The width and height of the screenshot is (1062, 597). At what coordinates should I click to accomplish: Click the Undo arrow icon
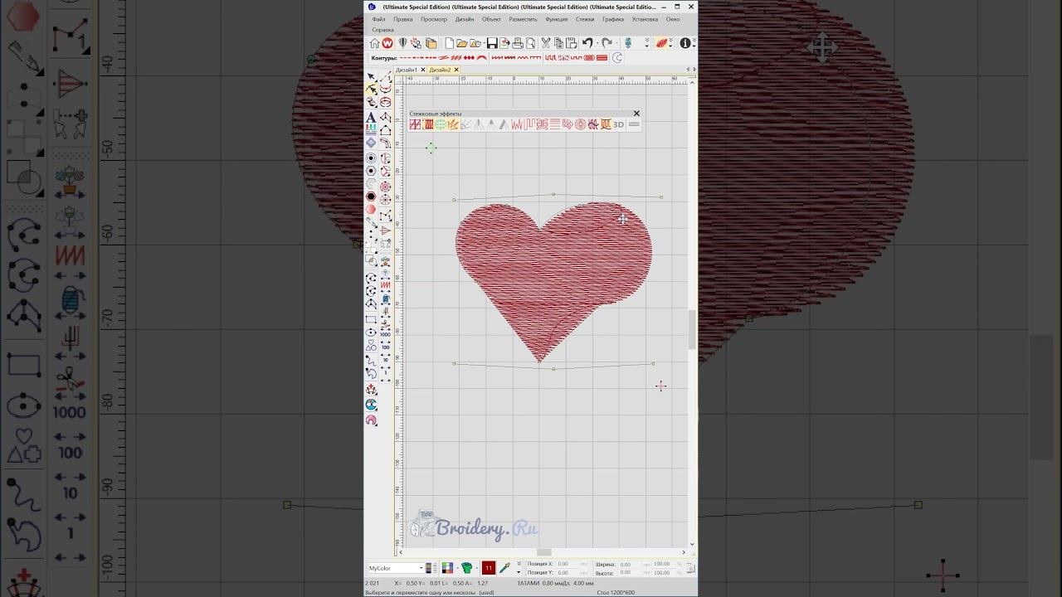point(587,43)
